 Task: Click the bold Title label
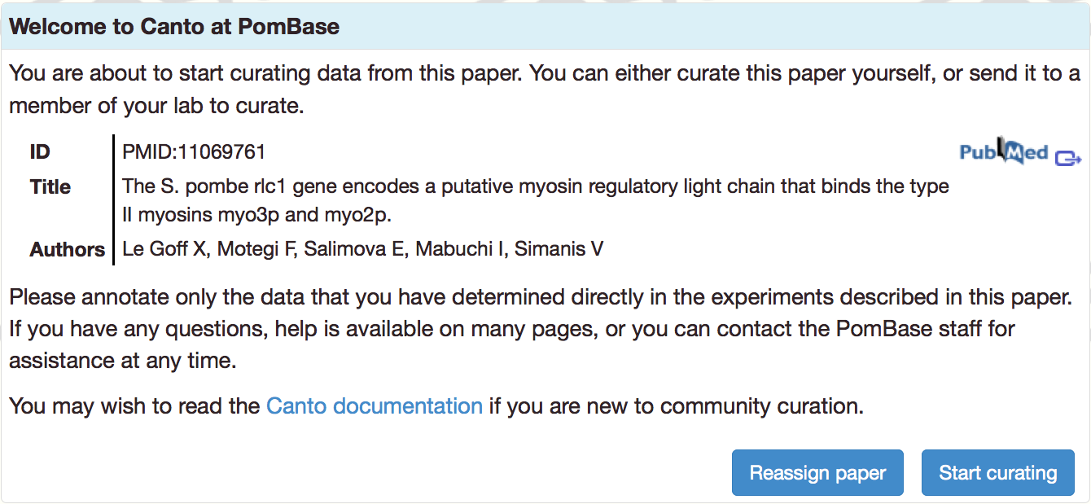tap(50, 186)
